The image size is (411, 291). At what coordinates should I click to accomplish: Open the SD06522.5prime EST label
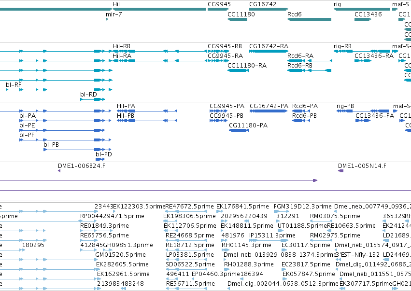pyautogui.click(x=190, y=264)
